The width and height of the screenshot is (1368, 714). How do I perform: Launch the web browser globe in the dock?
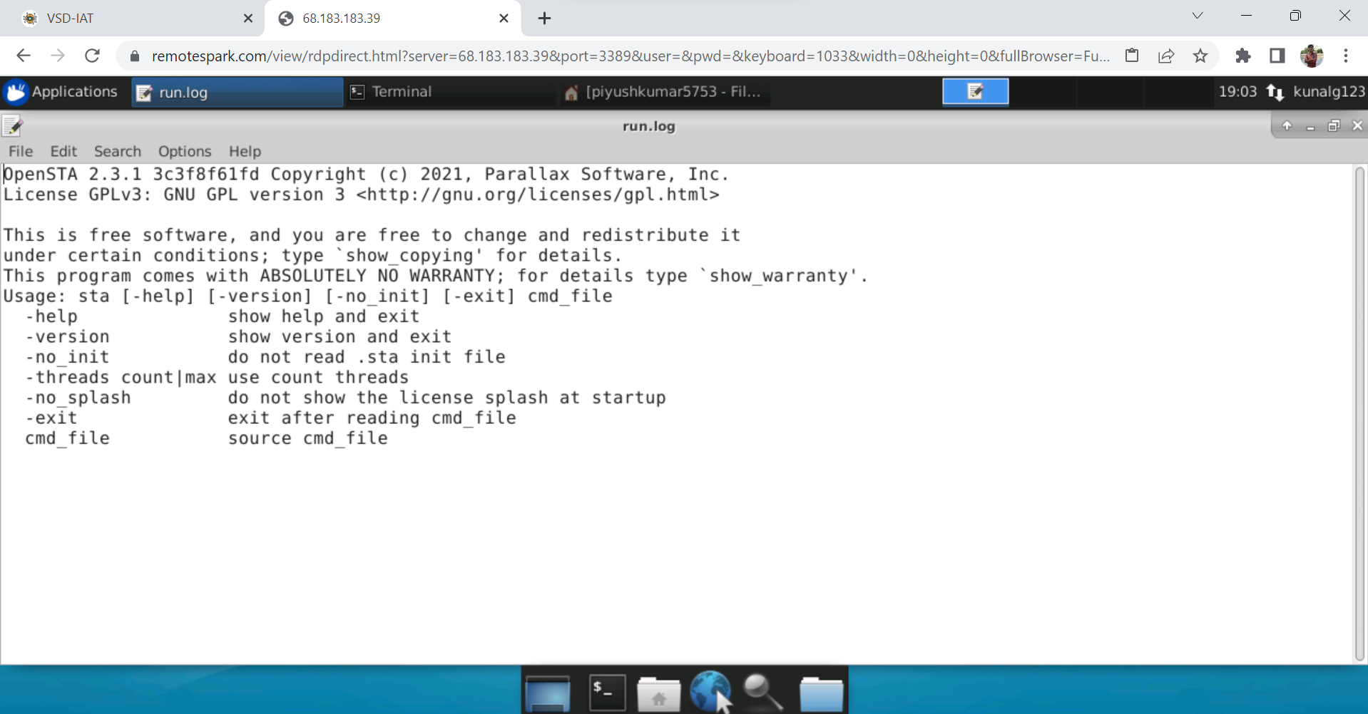coord(708,690)
